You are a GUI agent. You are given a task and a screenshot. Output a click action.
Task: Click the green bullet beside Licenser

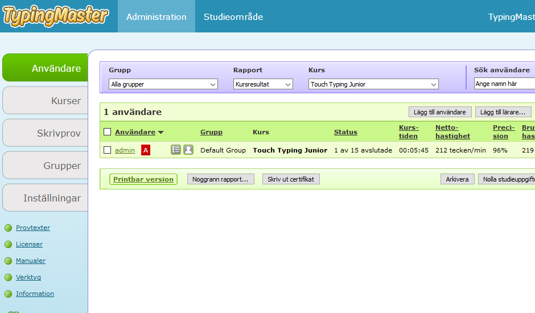[8, 244]
